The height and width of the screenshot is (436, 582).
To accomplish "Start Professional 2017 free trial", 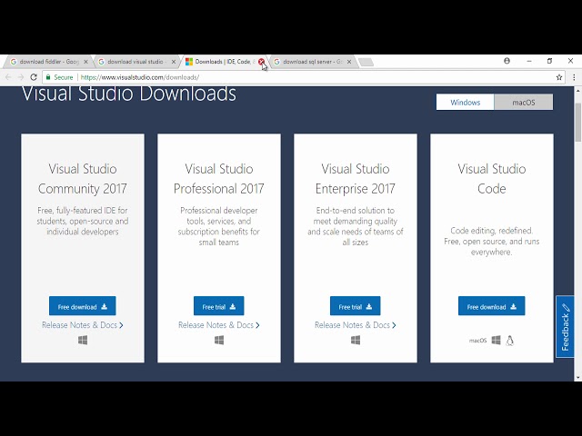I will pyautogui.click(x=218, y=306).
